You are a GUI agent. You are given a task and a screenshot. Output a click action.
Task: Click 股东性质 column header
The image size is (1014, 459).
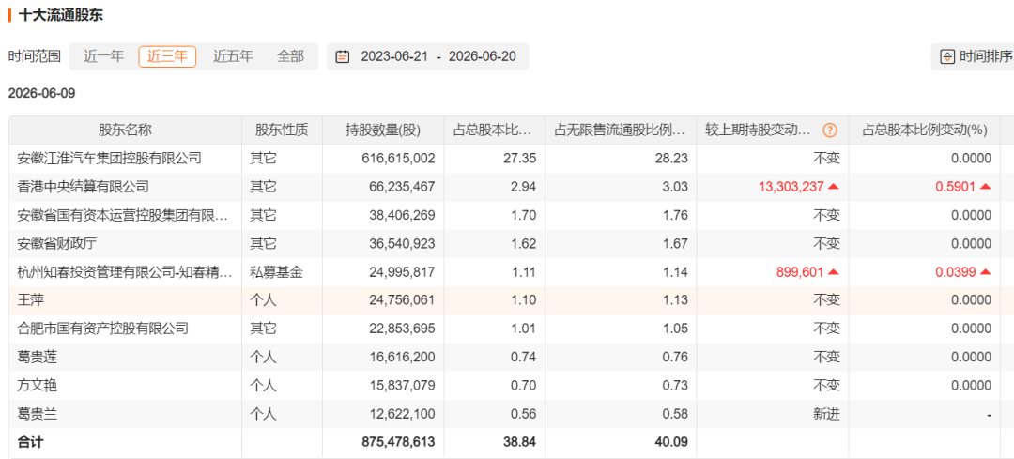[282, 130]
